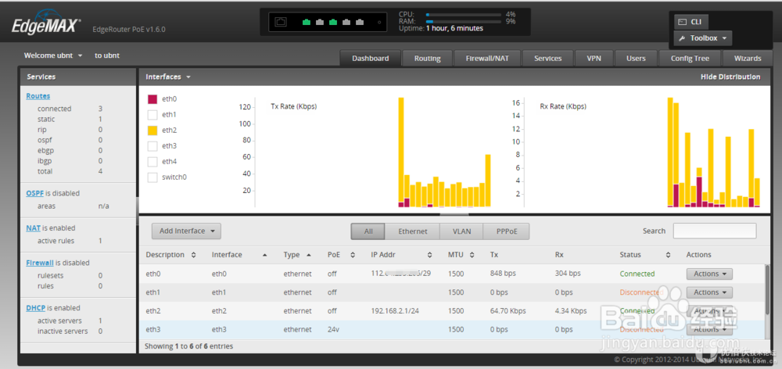Open the Config Tree tab
This screenshot has height=369, width=782.
pos(690,59)
